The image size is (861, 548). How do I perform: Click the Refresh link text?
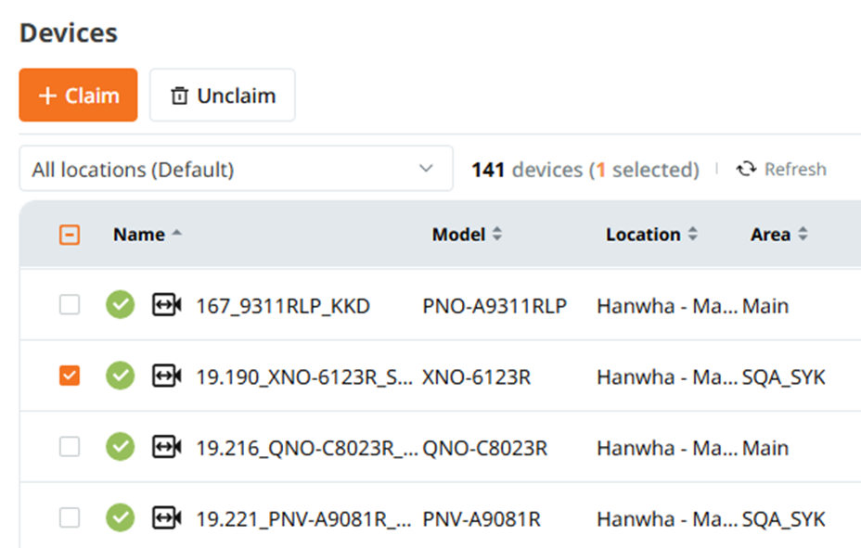(x=795, y=169)
